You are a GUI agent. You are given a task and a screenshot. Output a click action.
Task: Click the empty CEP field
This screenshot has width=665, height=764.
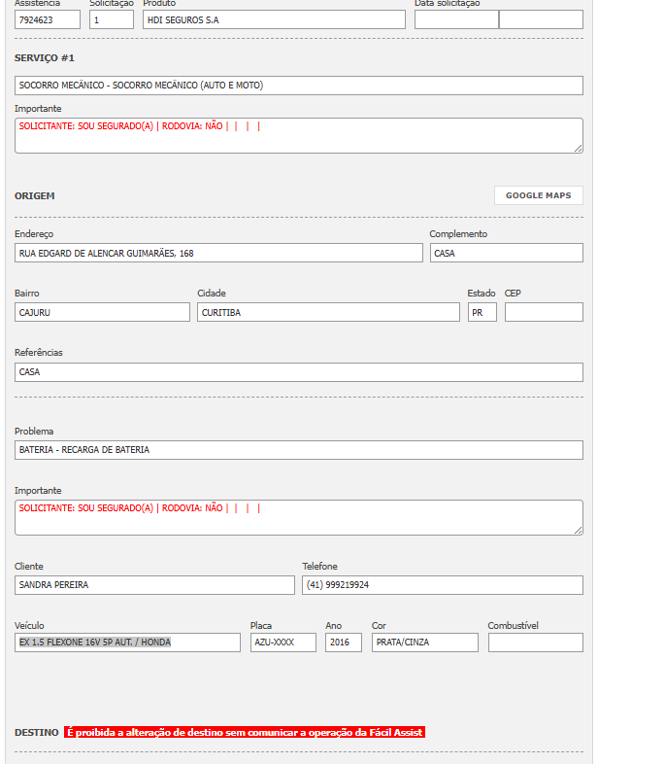pos(544,312)
